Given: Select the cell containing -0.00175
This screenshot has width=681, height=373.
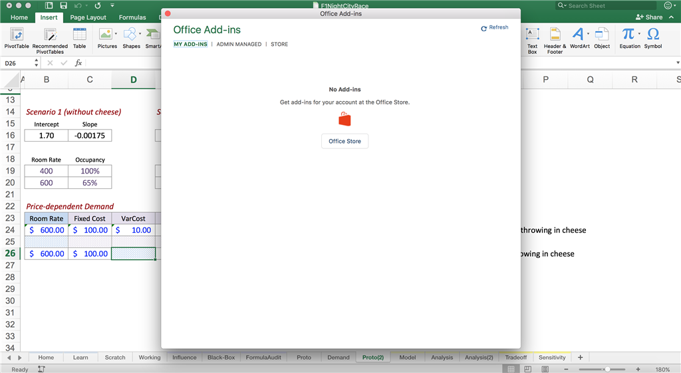Looking at the screenshot, I should point(90,136).
